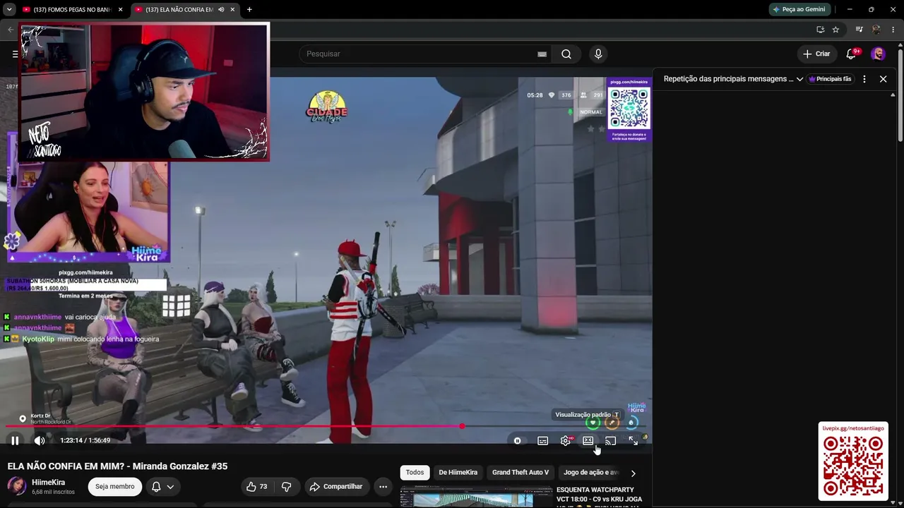
Task: Switch to default view with the theater mode icon
Action: [588, 440]
